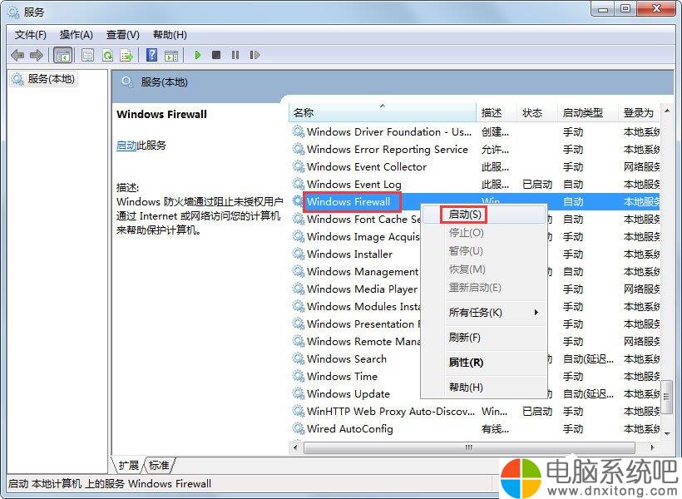Sort the list by the 登录为 column header
The height and width of the screenshot is (499, 682).
(639, 112)
